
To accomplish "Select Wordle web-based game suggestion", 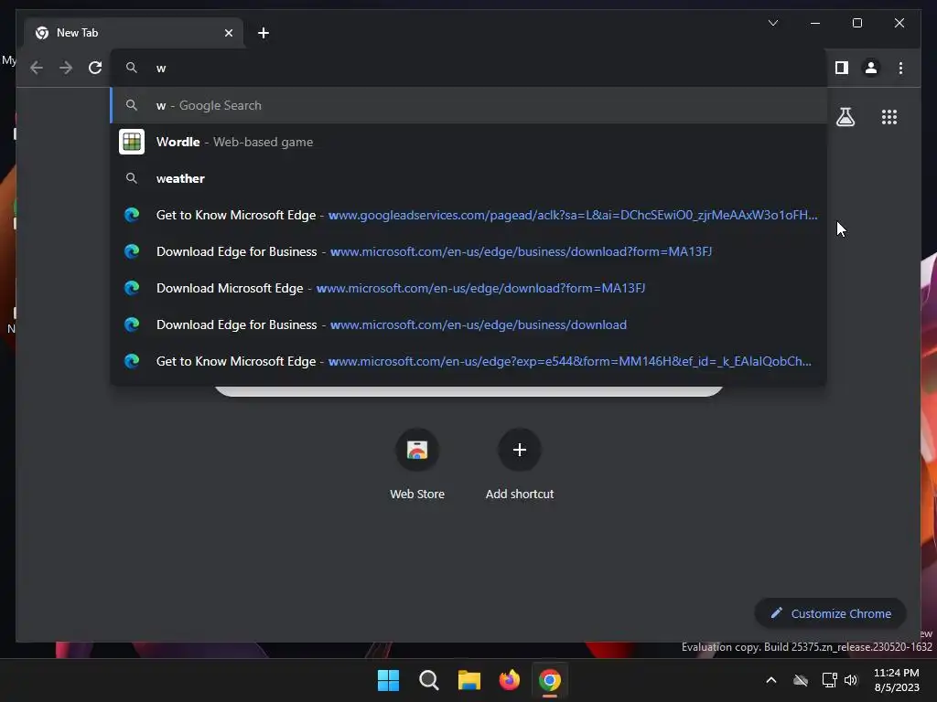I will click(468, 142).
